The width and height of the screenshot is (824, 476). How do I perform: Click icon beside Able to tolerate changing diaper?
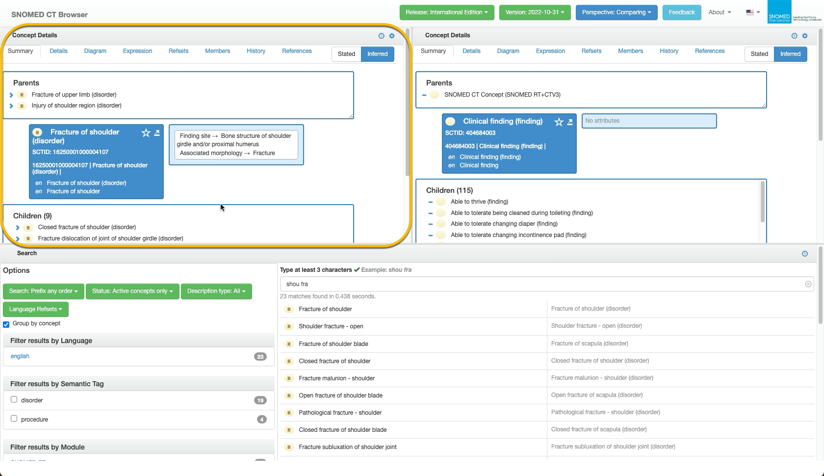(441, 224)
